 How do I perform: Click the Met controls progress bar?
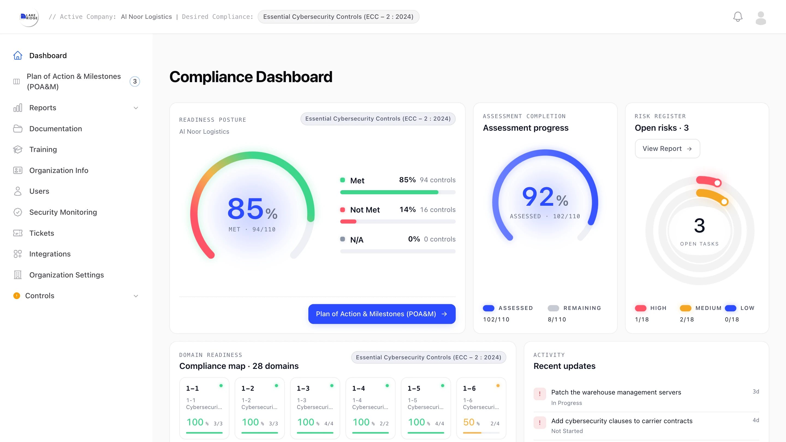398,192
